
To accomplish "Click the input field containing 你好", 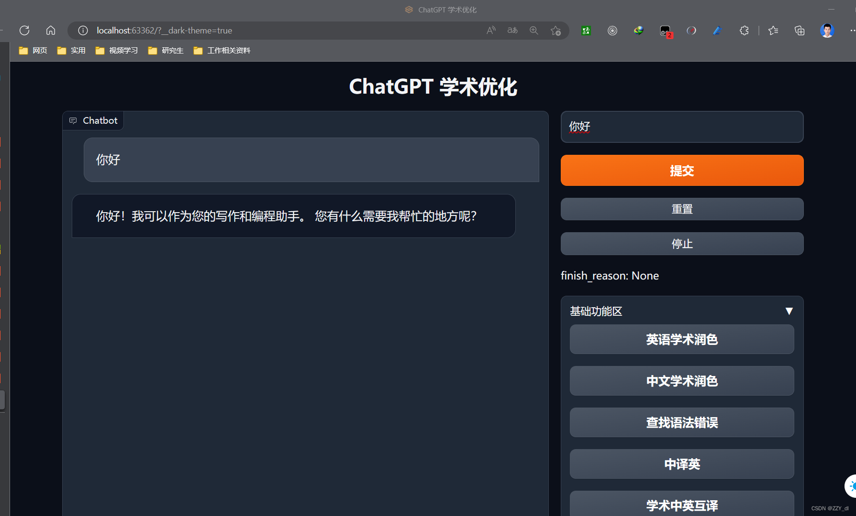I will [x=682, y=127].
